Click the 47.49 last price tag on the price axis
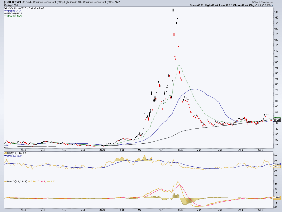 click(x=277, y=120)
